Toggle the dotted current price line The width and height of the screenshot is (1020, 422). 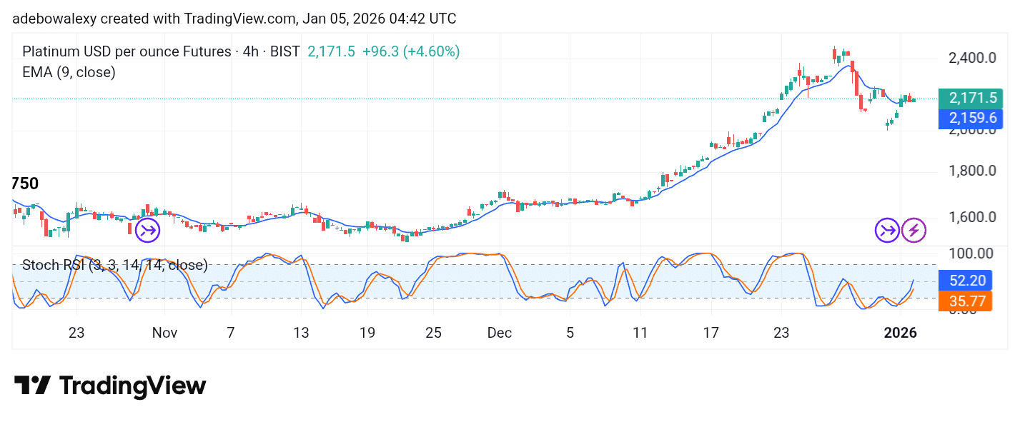click(429, 99)
